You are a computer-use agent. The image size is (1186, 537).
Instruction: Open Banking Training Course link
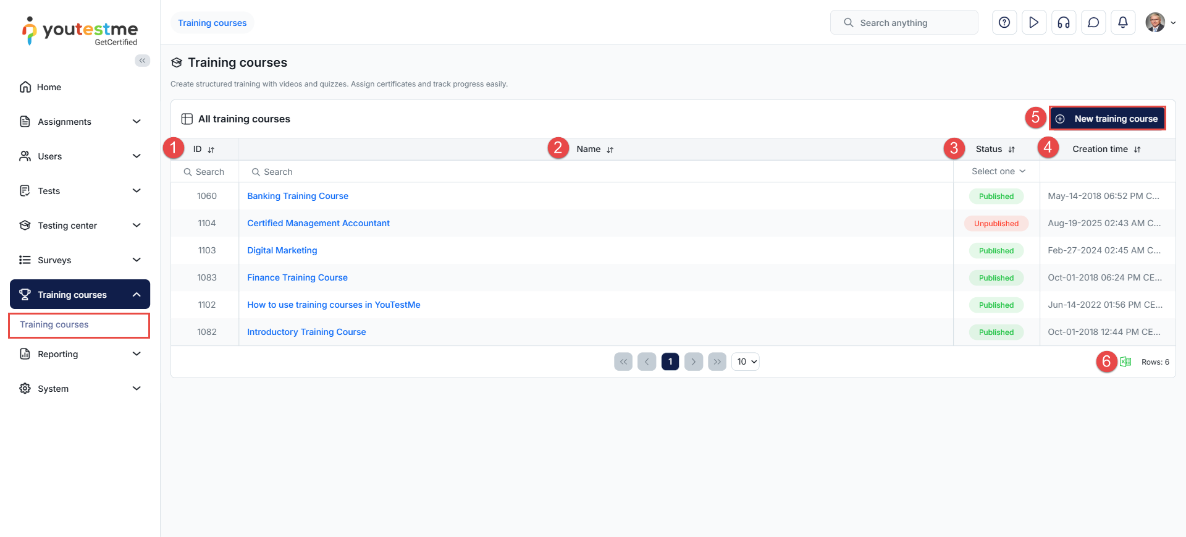pyautogui.click(x=298, y=196)
